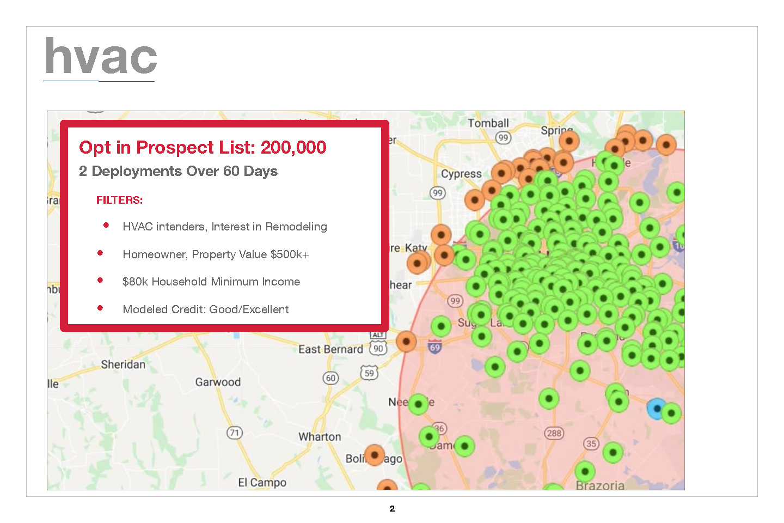Select the green marker just above Brazoria

[585, 471]
